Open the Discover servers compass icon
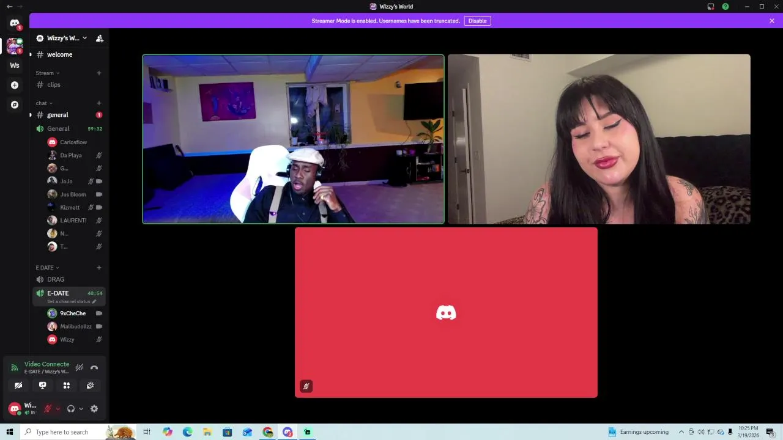This screenshot has width=783, height=440. 15,105
